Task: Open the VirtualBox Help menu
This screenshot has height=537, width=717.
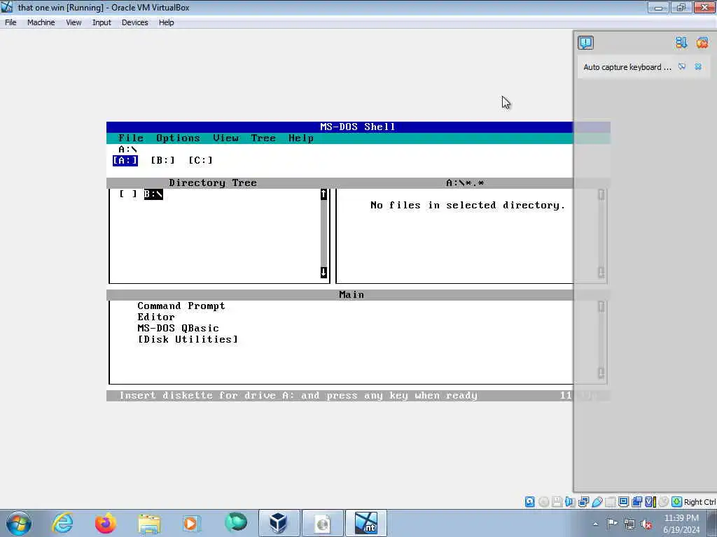Action: (x=166, y=22)
